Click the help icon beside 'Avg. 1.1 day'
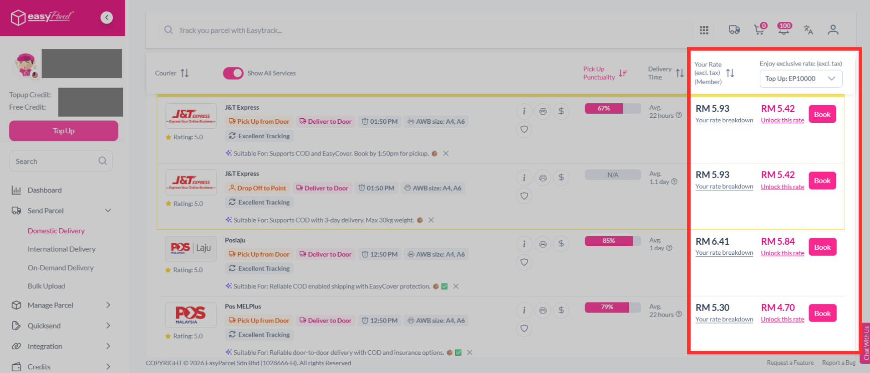The image size is (870, 373). (674, 181)
